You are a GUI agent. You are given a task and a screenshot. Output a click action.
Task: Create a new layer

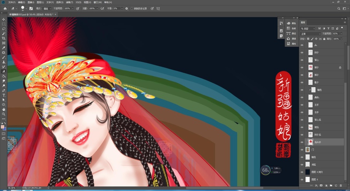click(336, 186)
